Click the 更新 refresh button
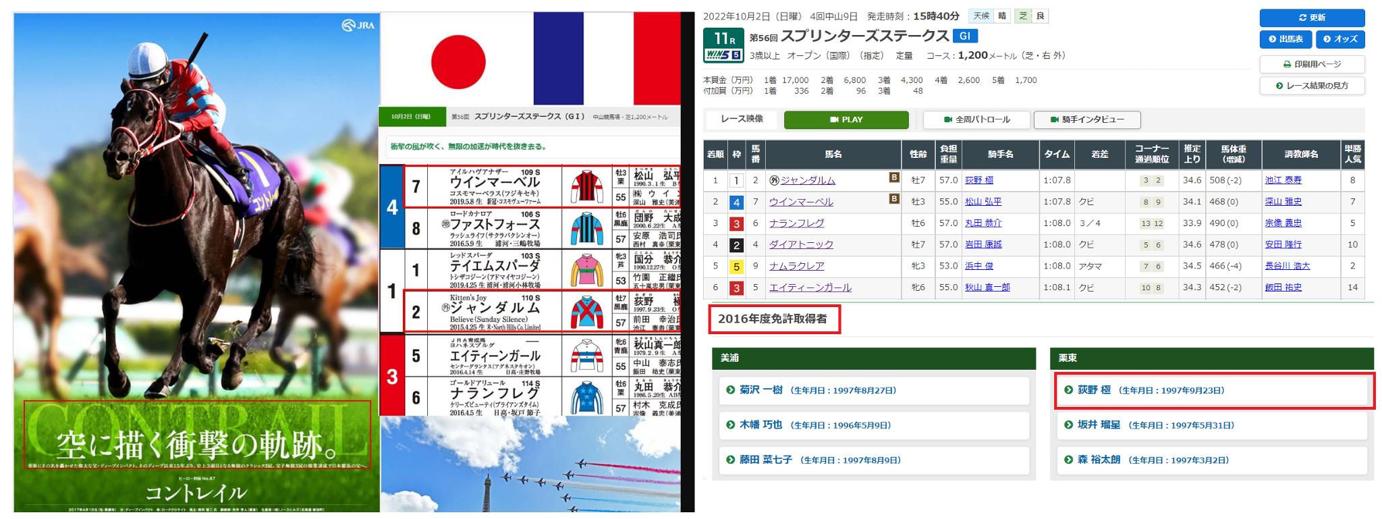The image size is (1382, 519). (1312, 18)
